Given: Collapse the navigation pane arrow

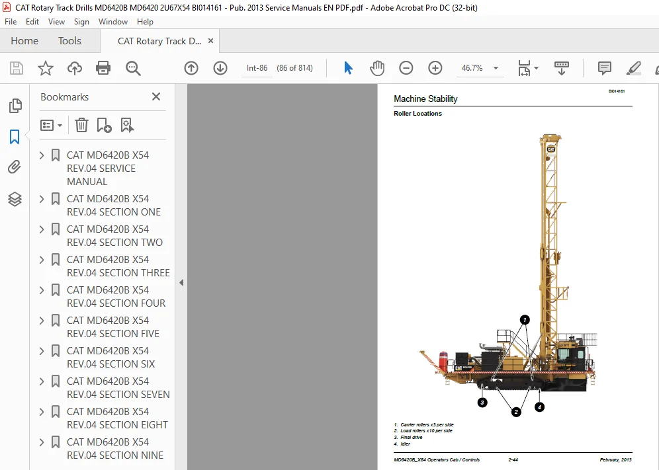Looking at the screenshot, I should [x=181, y=283].
